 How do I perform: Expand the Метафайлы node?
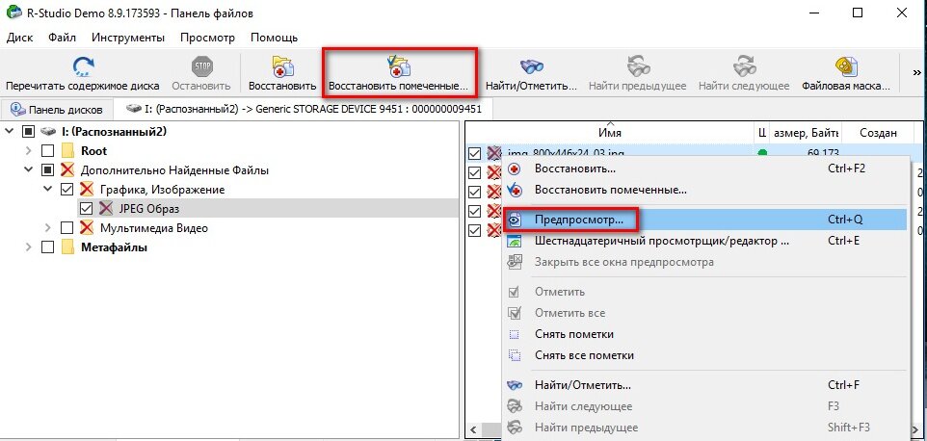(x=28, y=247)
